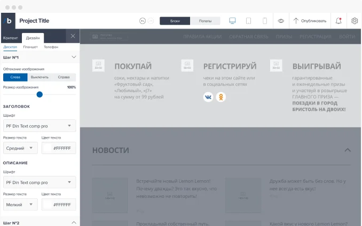Open news item Дружба может быть без слов
Viewport: 362px width, 226px height.
click(308, 185)
